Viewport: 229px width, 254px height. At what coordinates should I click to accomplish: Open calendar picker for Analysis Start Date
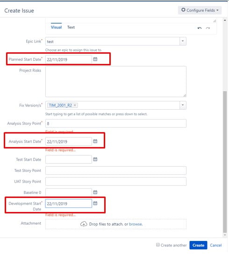pyautogui.click(x=95, y=141)
